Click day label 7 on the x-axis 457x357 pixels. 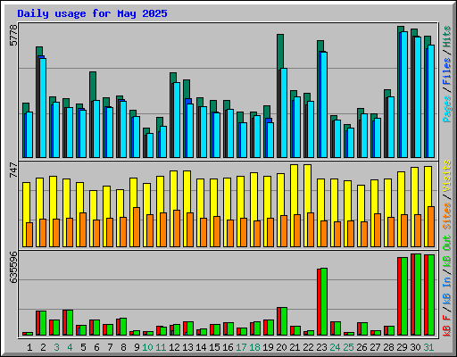pos(110,347)
